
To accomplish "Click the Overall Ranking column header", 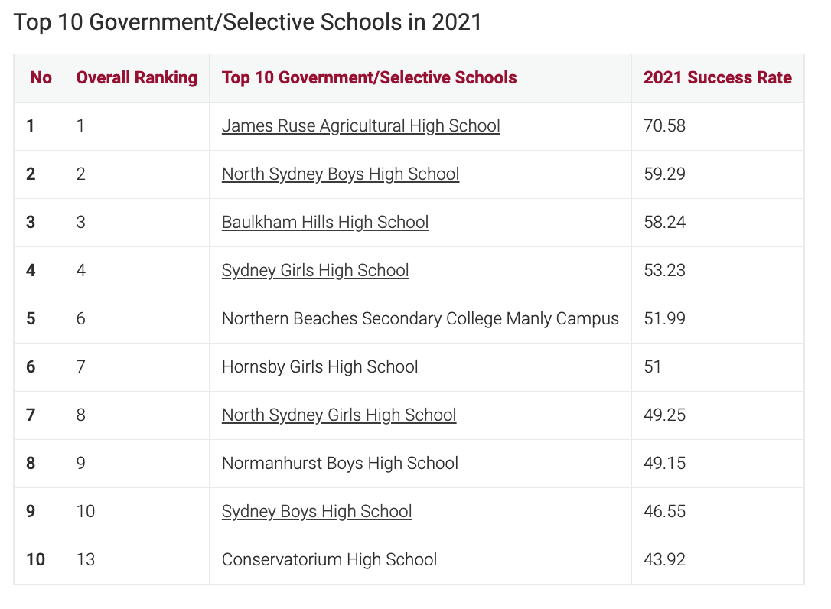I will point(137,78).
